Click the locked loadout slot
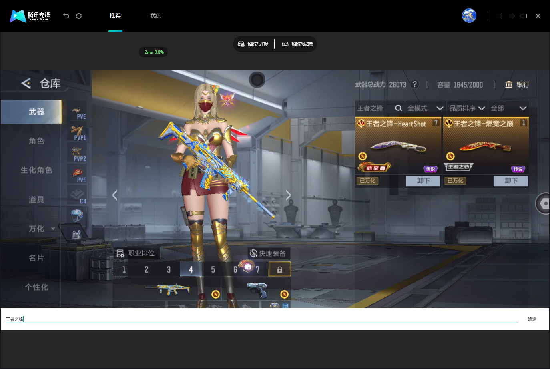This screenshot has height=369, width=550. (279, 269)
